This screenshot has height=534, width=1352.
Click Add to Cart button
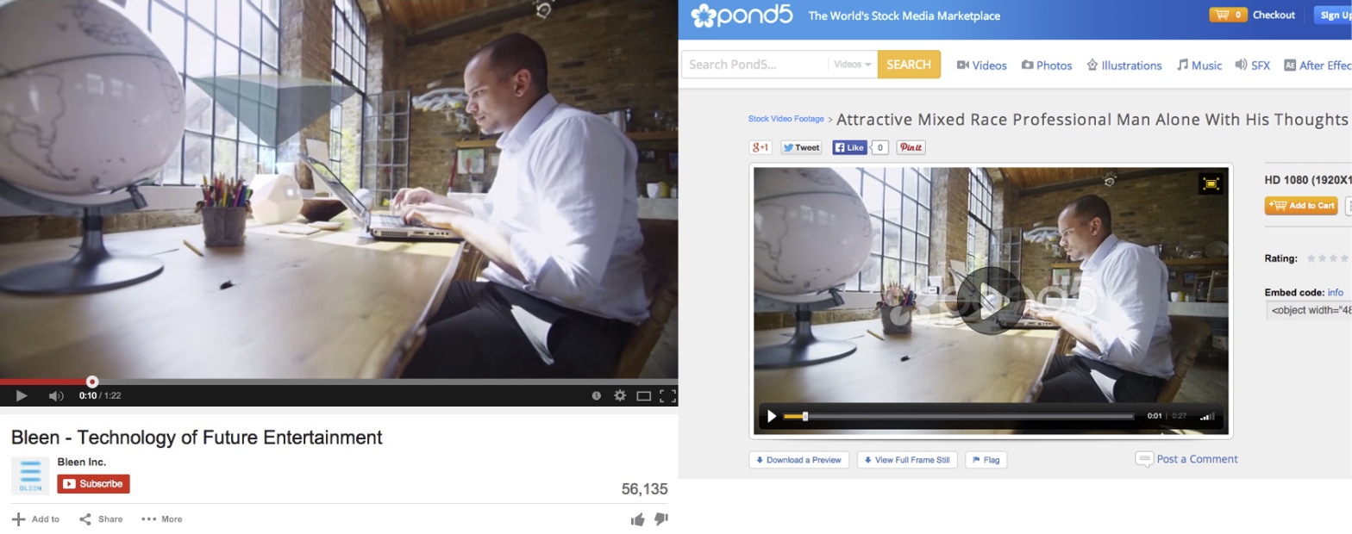point(1301,205)
